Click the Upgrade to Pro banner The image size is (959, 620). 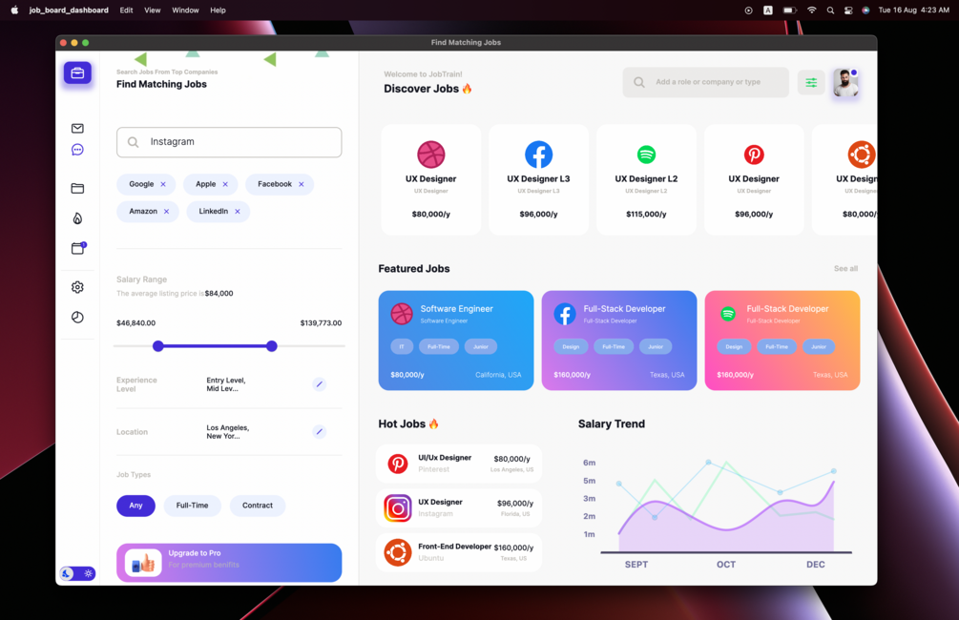(229, 563)
